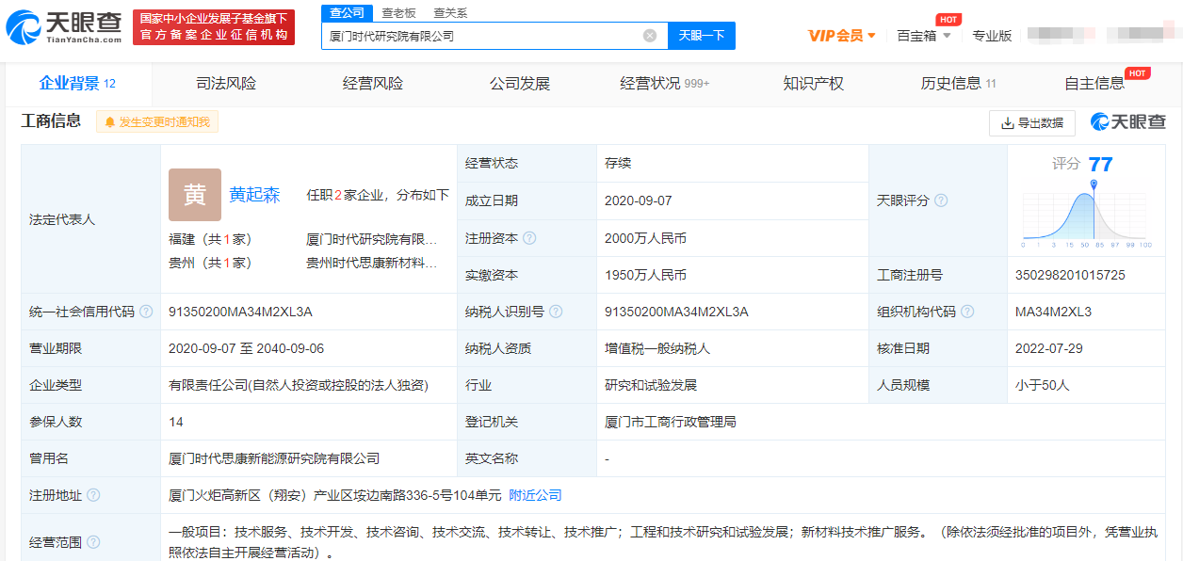Screen dimensions: 1183x561
Task: Click the 2022-07-29 approval date
Action: [1049, 348]
